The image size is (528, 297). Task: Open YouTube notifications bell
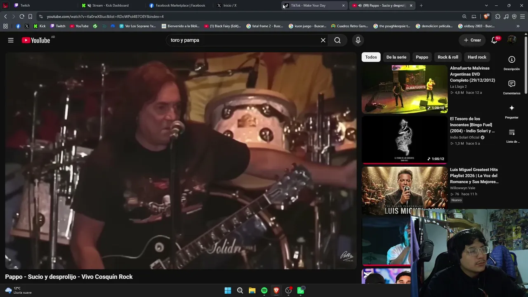coord(494,40)
